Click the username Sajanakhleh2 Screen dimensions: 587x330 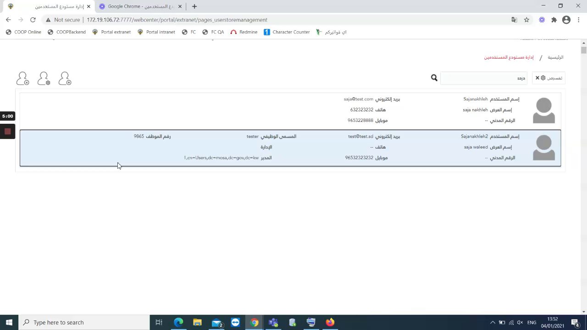[x=474, y=136]
